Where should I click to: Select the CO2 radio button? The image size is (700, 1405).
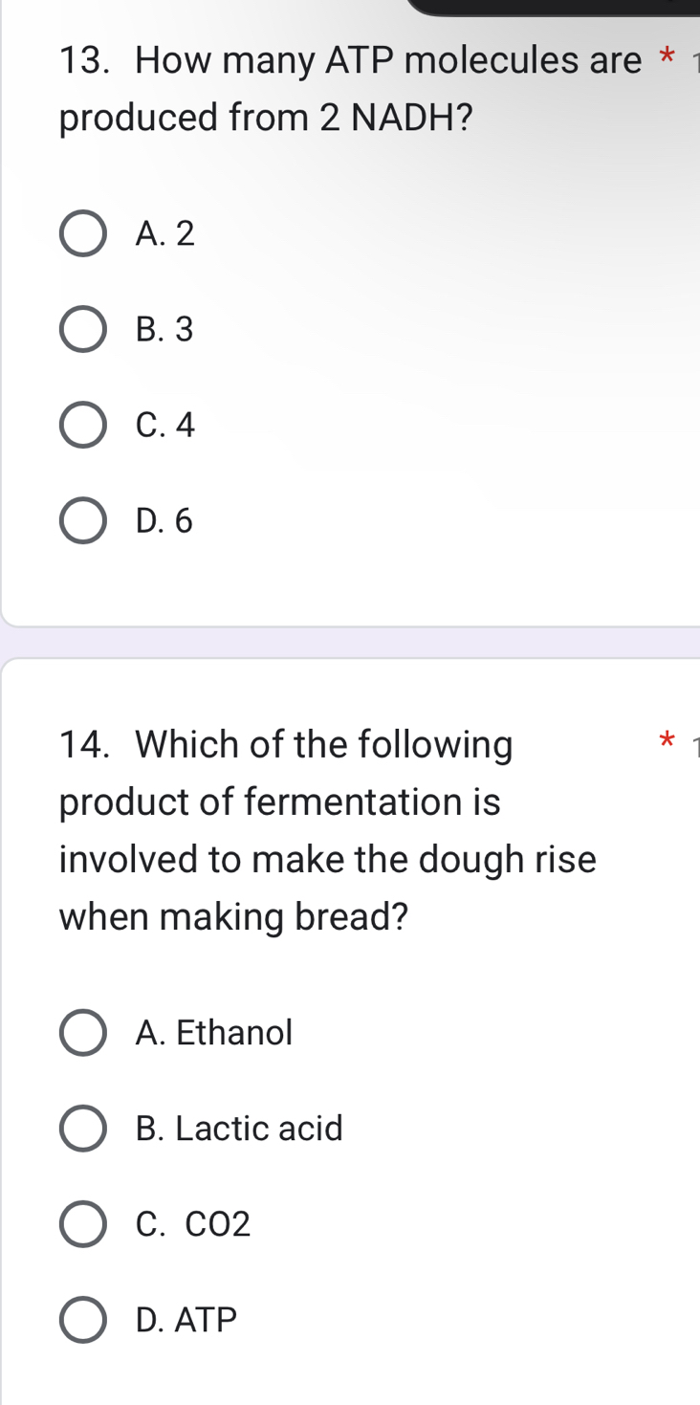pos(82,1224)
